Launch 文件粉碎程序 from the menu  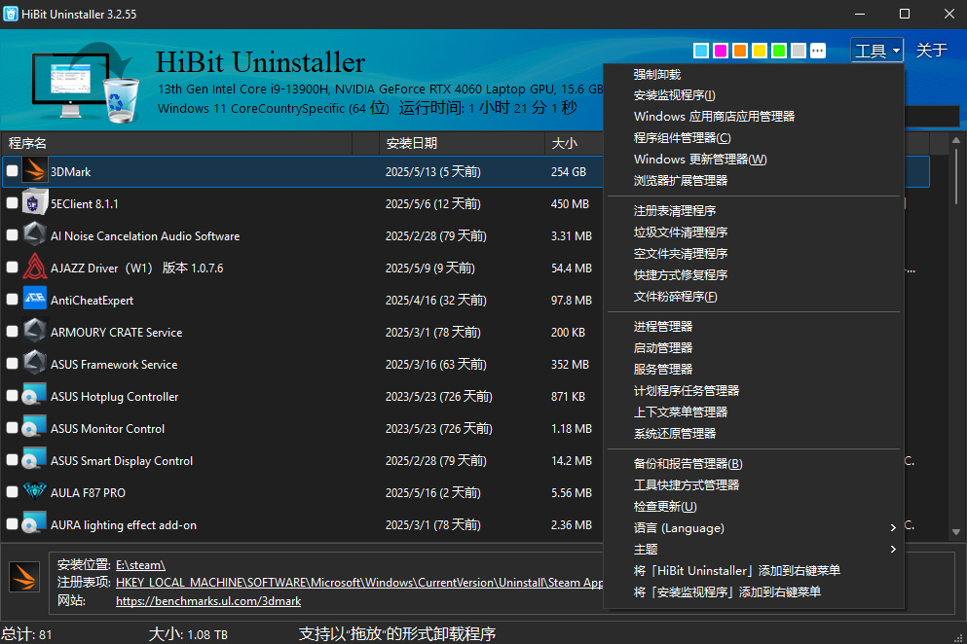753,297
